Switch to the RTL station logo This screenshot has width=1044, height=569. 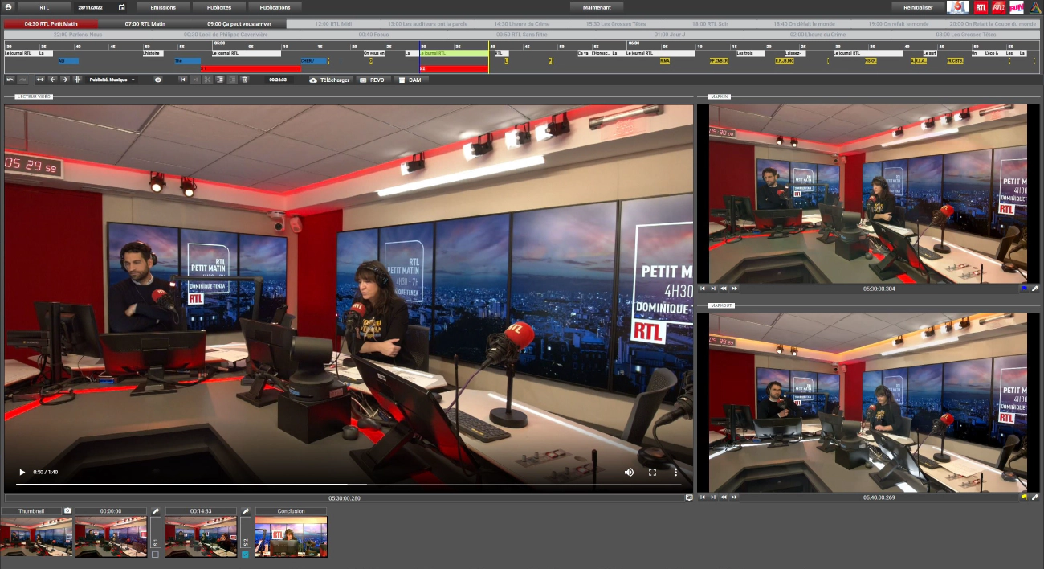[981, 7]
